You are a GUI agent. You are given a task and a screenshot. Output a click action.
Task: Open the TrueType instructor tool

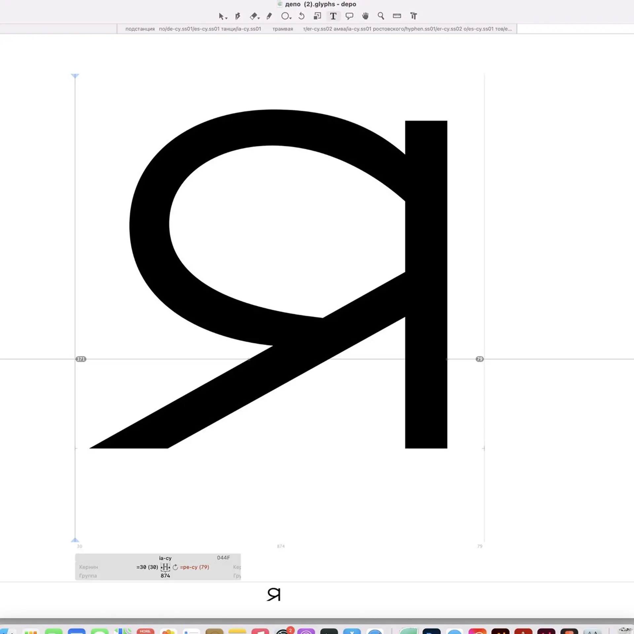pyautogui.click(x=413, y=16)
